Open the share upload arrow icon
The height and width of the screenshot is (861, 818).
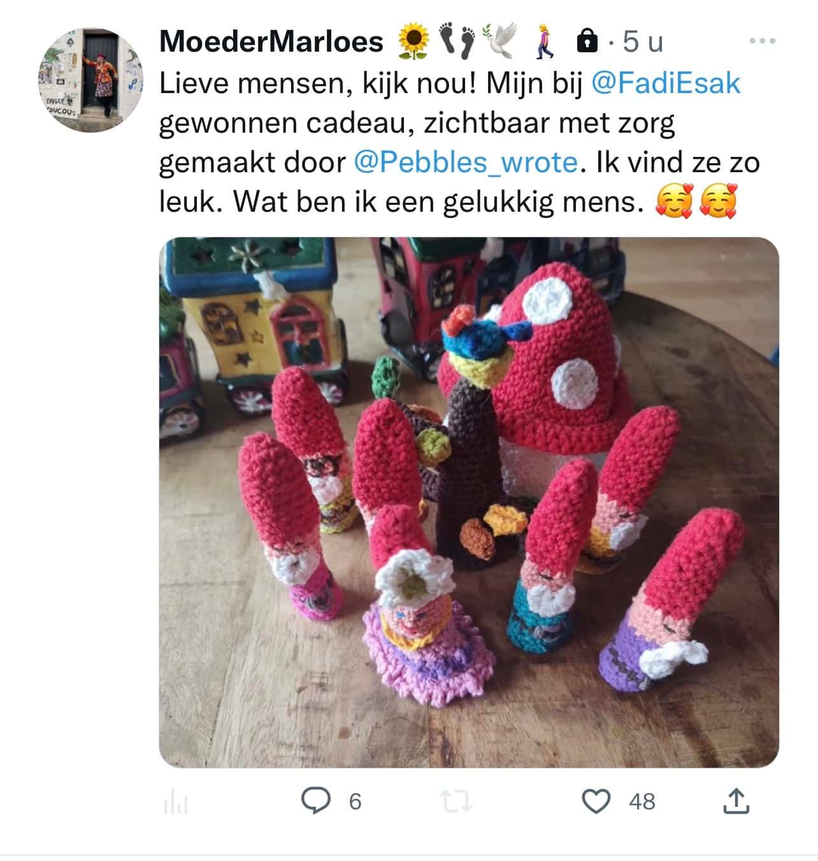pos(736,801)
